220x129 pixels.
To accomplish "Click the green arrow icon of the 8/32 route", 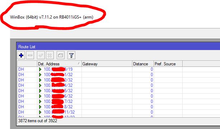I will pyautogui.click(x=40, y=107).
